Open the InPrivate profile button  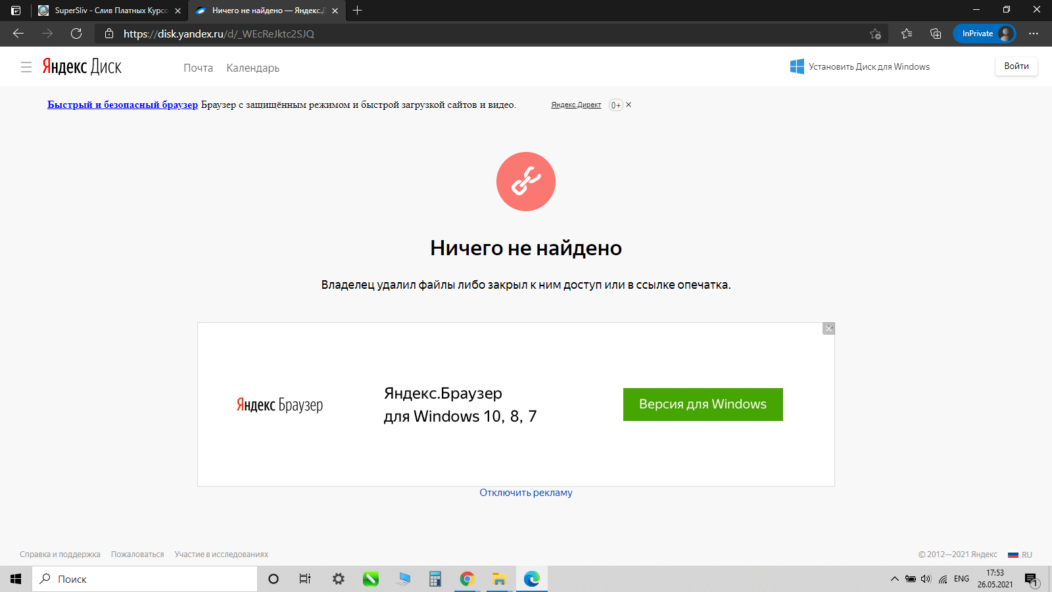[984, 34]
